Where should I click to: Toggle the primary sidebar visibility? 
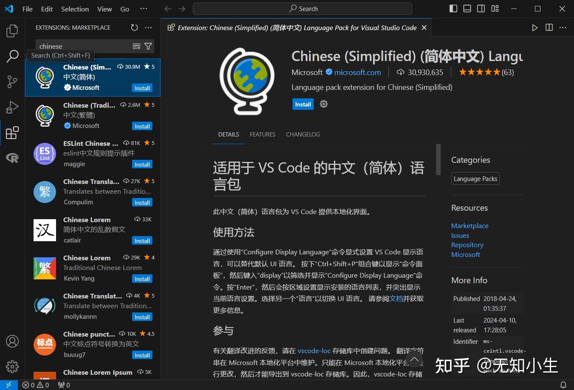coord(453,8)
